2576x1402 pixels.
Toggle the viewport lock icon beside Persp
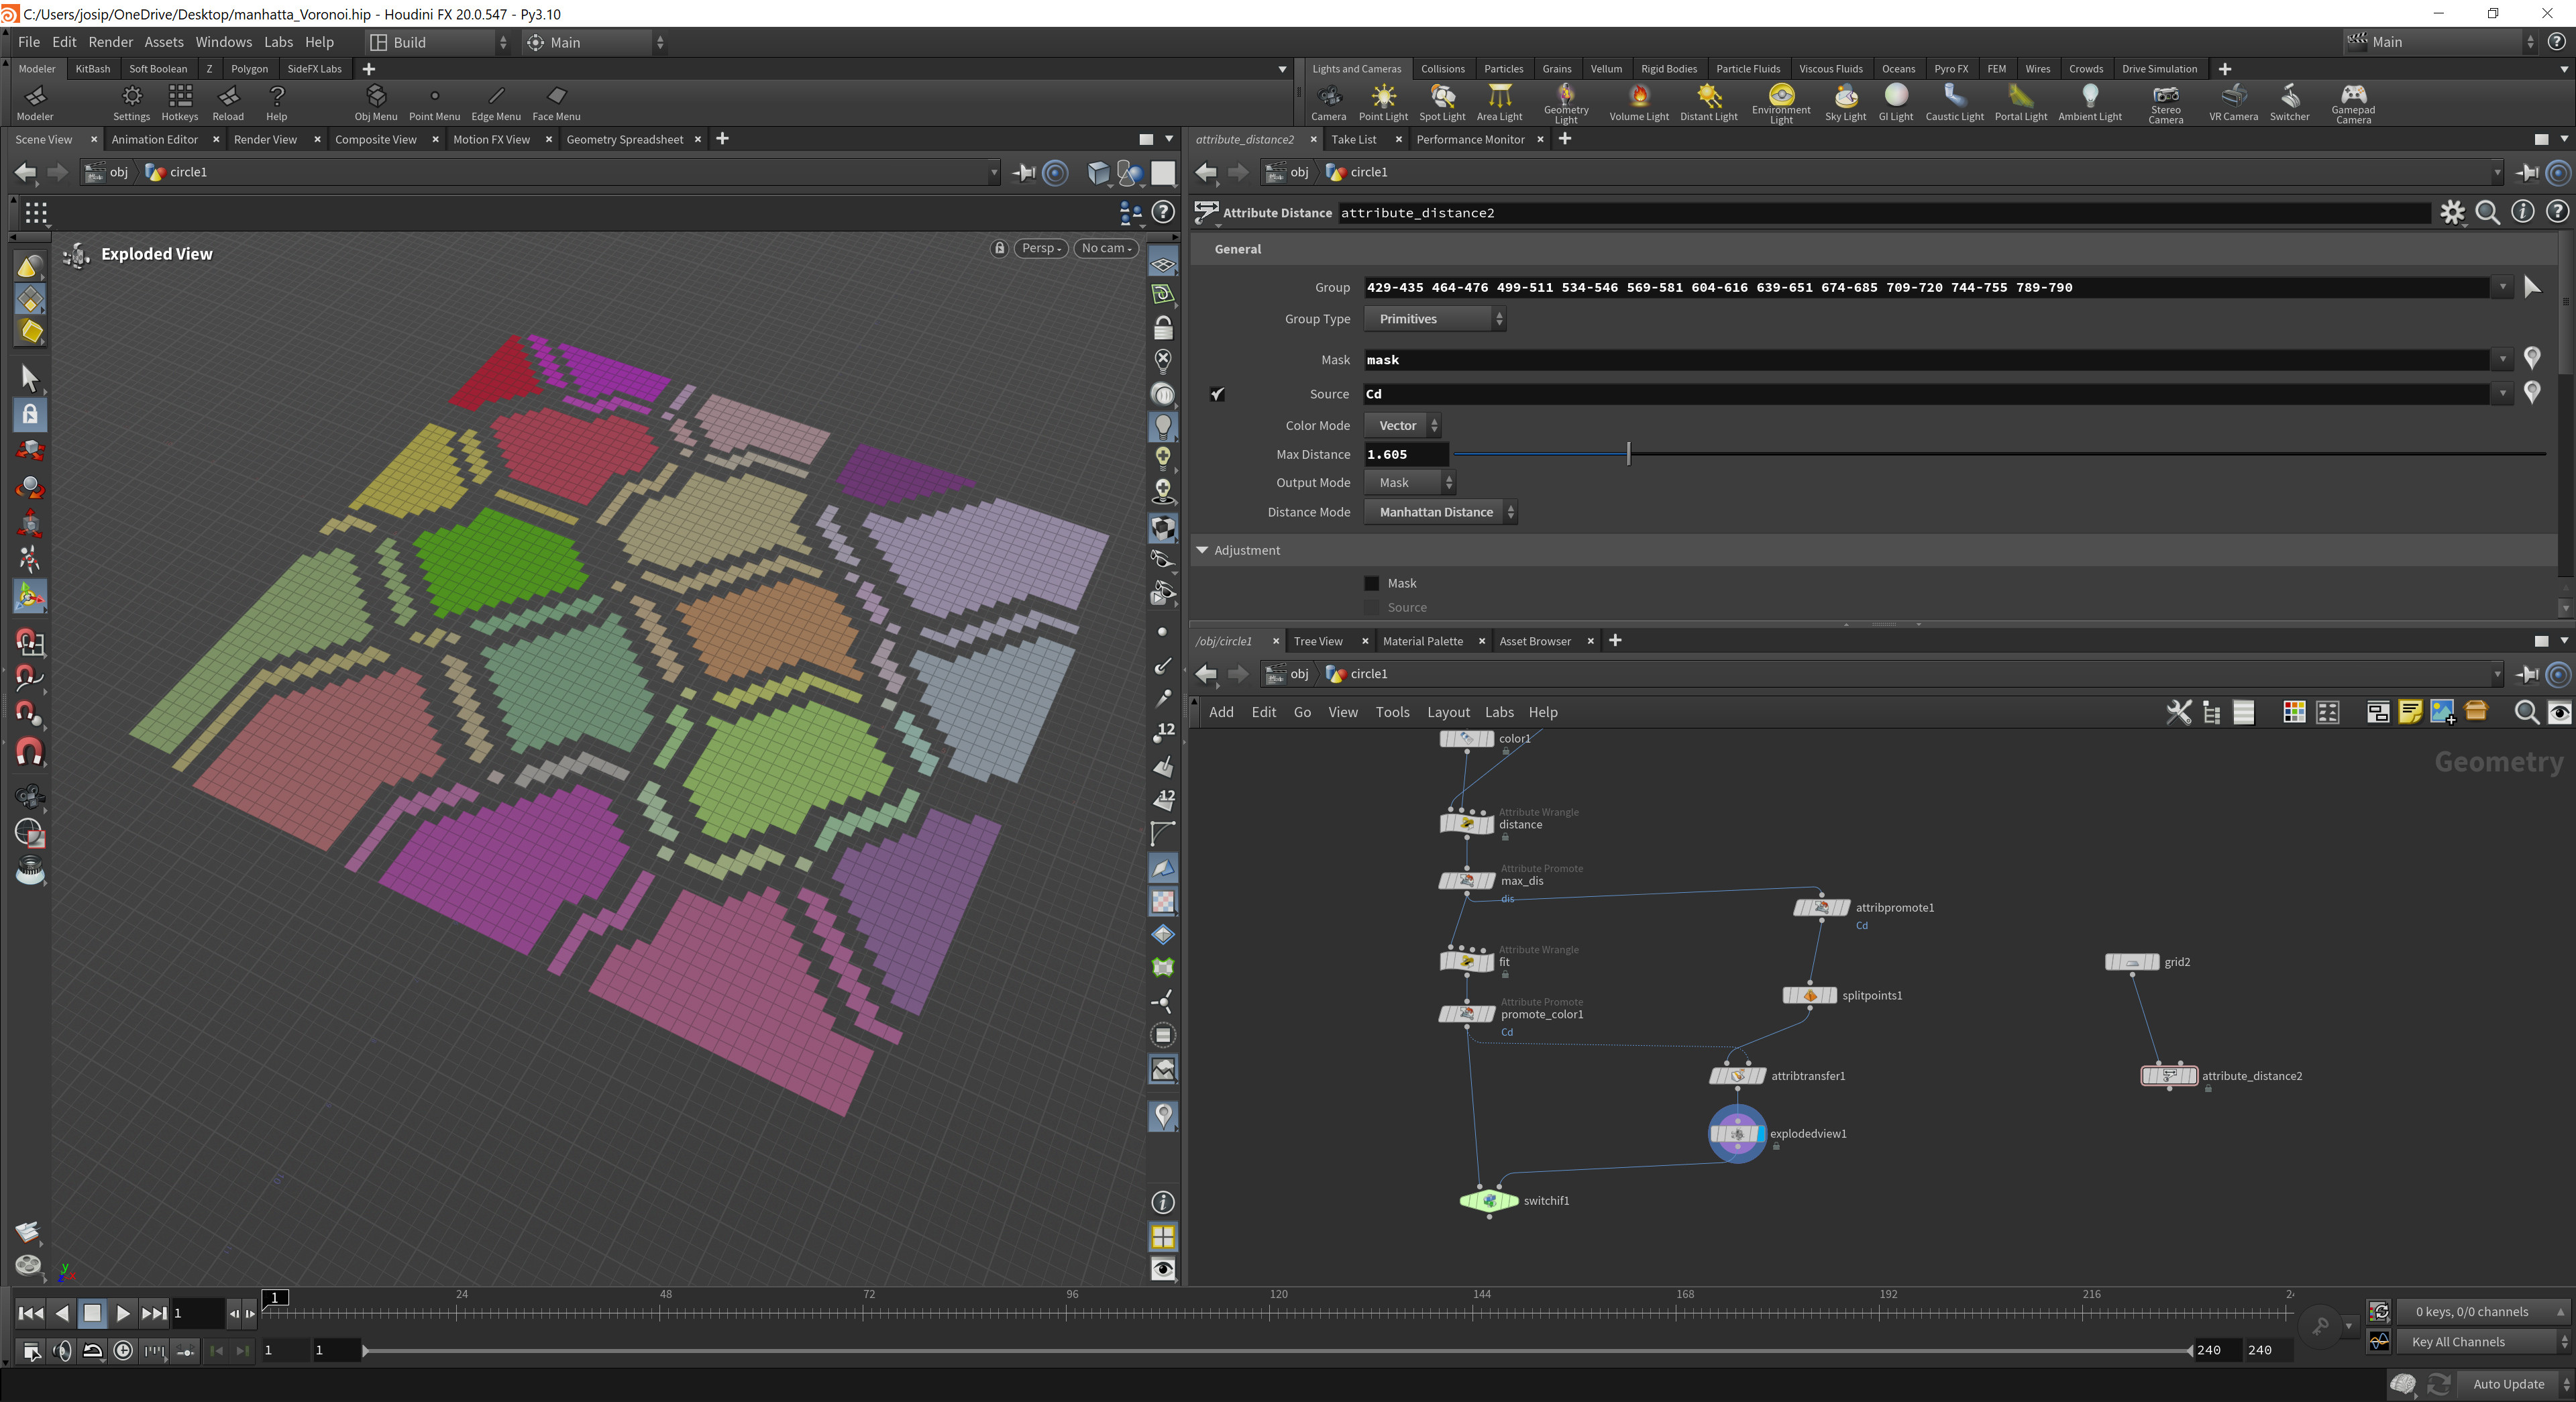pyautogui.click(x=999, y=248)
